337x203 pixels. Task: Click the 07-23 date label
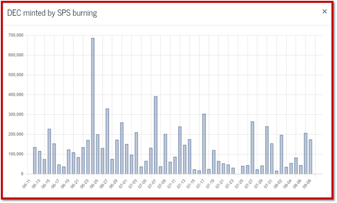(229, 184)
